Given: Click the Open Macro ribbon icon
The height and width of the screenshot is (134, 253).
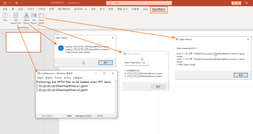Looking at the screenshot, I should click(26, 19).
